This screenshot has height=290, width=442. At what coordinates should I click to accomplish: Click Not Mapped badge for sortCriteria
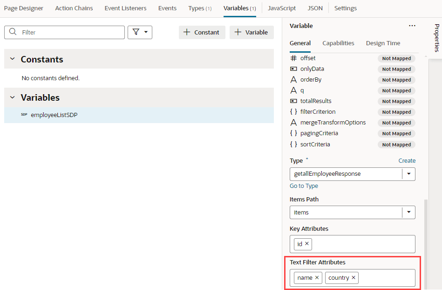pyautogui.click(x=396, y=145)
